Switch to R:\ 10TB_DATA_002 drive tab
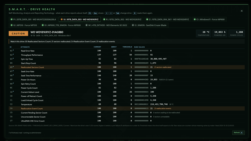This screenshot has height=141, width=251. 122,19
